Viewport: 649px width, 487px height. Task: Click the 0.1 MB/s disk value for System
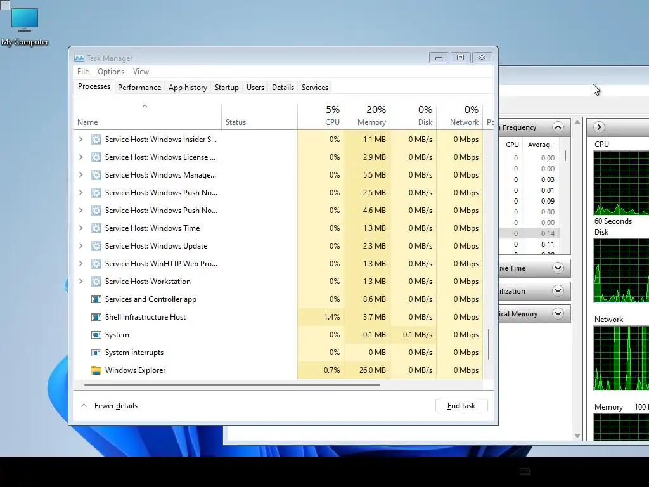pyautogui.click(x=417, y=335)
